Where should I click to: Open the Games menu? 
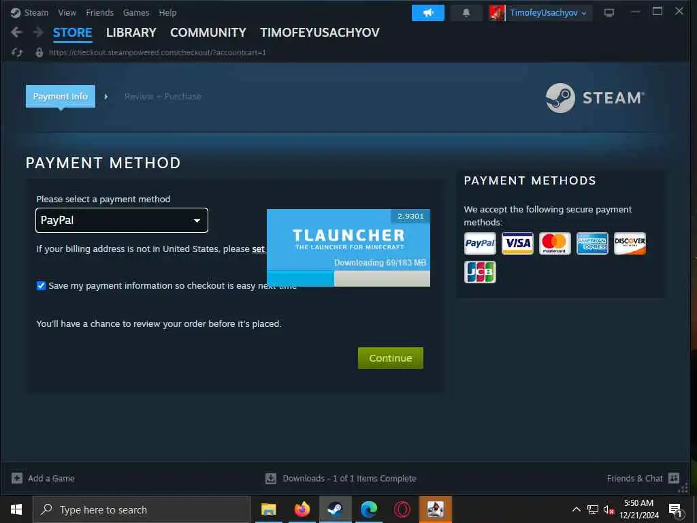click(136, 12)
